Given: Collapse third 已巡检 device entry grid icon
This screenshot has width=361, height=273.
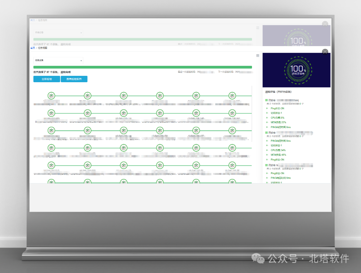Looking at the screenshot, I should point(266,165).
